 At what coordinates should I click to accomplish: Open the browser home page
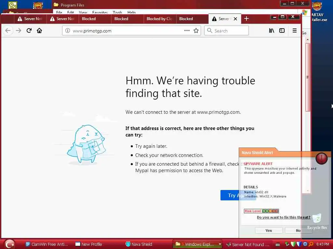tap(39, 30)
